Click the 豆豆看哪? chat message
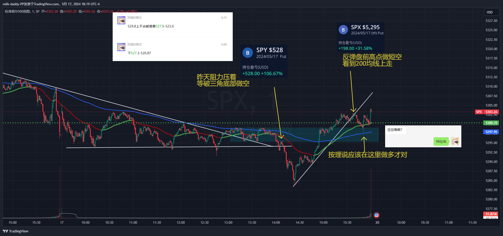503x236 pixels. 394,130
